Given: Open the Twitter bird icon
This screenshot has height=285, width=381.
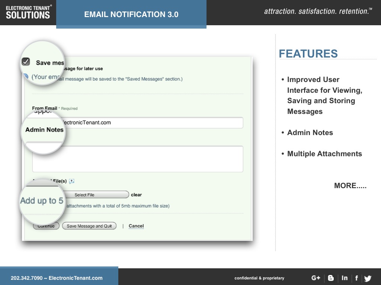Looking at the screenshot, I should click(368, 278).
